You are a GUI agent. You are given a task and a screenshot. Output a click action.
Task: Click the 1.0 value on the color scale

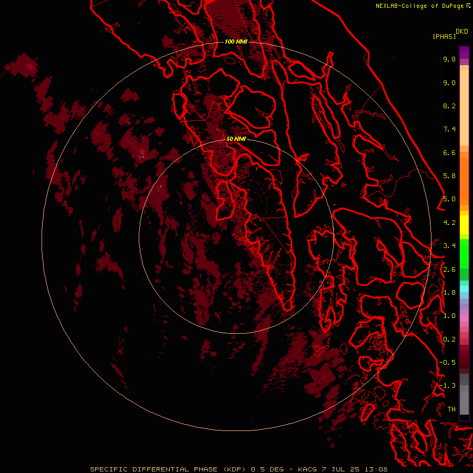[449, 316]
